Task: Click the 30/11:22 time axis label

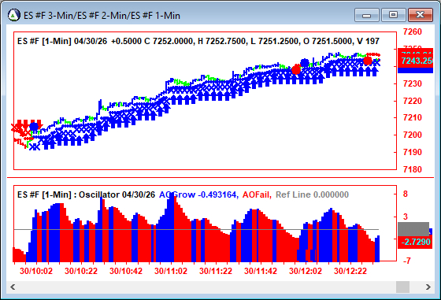Action: pyautogui.click(x=216, y=271)
